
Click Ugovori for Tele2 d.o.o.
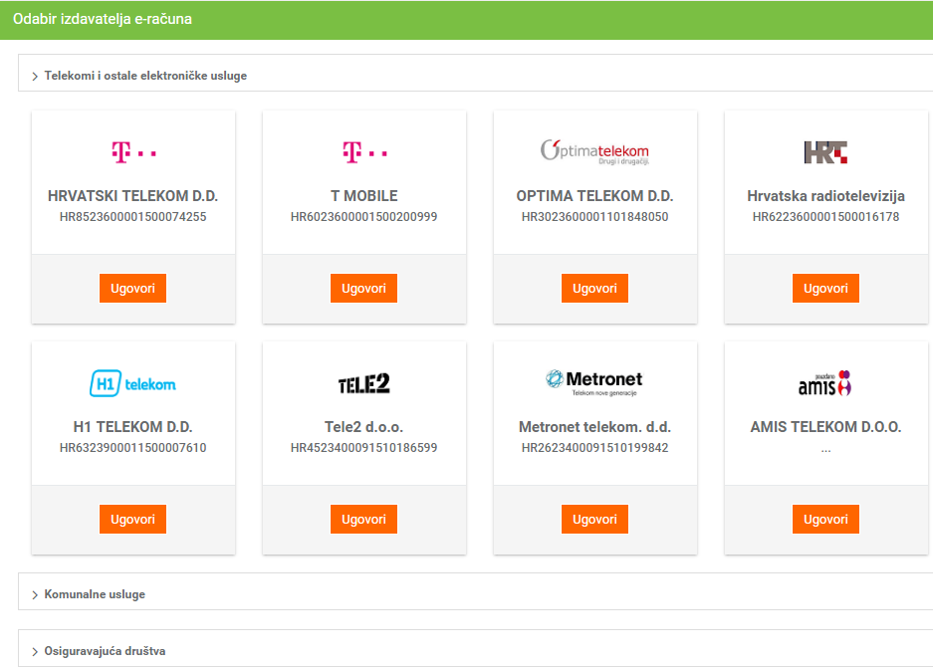tap(363, 519)
